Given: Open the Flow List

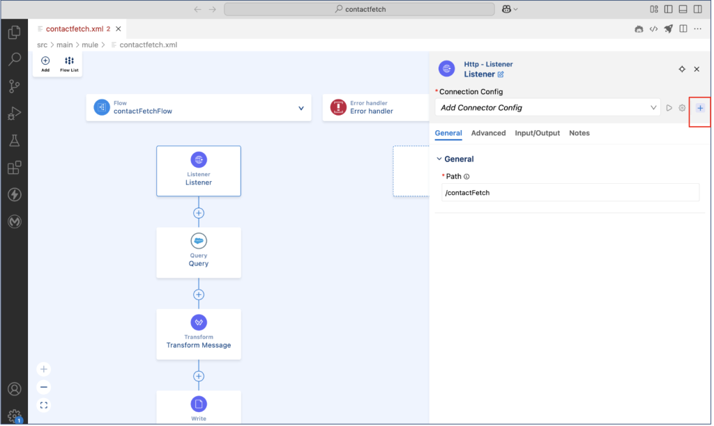Looking at the screenshot, I should point(69,63).
